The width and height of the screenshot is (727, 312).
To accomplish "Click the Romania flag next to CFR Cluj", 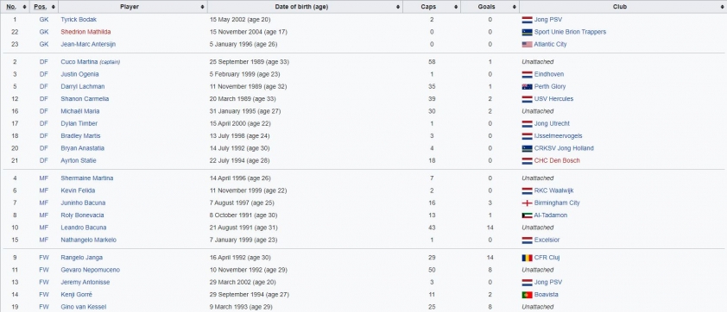I will 527,258.
